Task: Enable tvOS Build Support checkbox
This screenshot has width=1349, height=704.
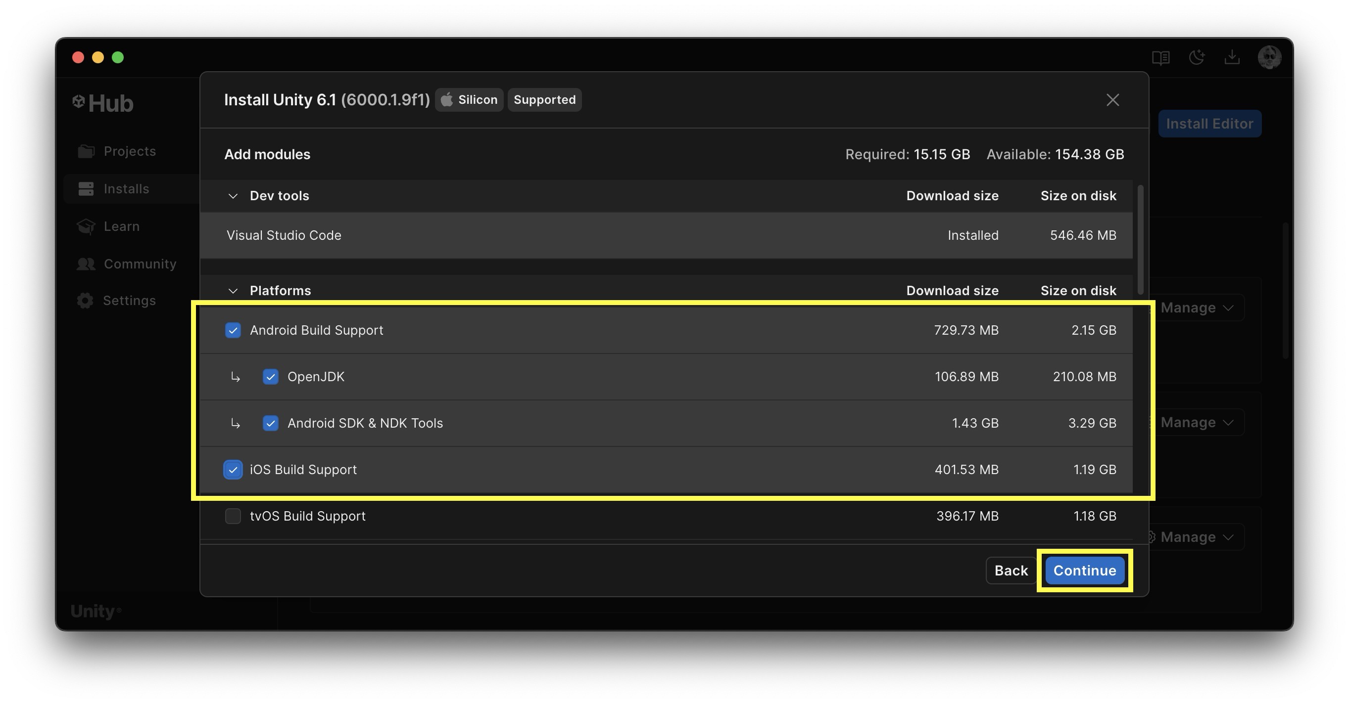Action: coord(233,516)
